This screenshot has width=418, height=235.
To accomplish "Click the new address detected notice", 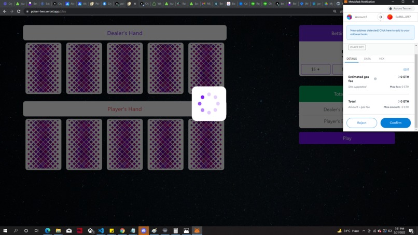I will point(380,32).
